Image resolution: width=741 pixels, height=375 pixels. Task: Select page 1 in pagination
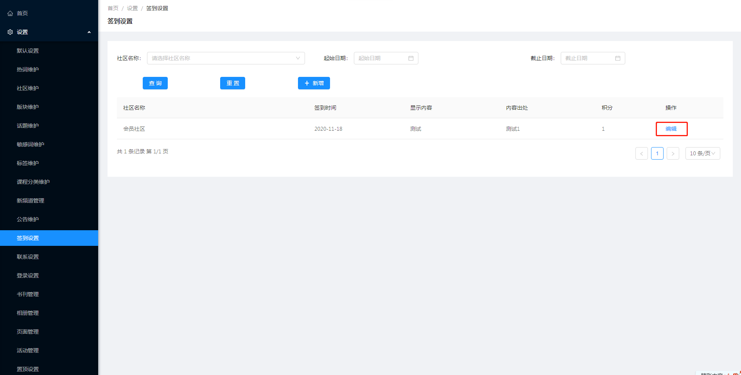coord(657,153)
